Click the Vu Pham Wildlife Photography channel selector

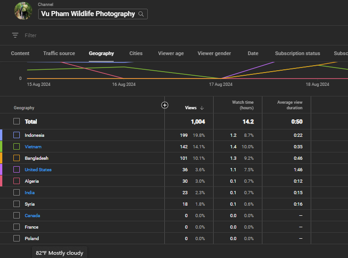pos(88,14)
